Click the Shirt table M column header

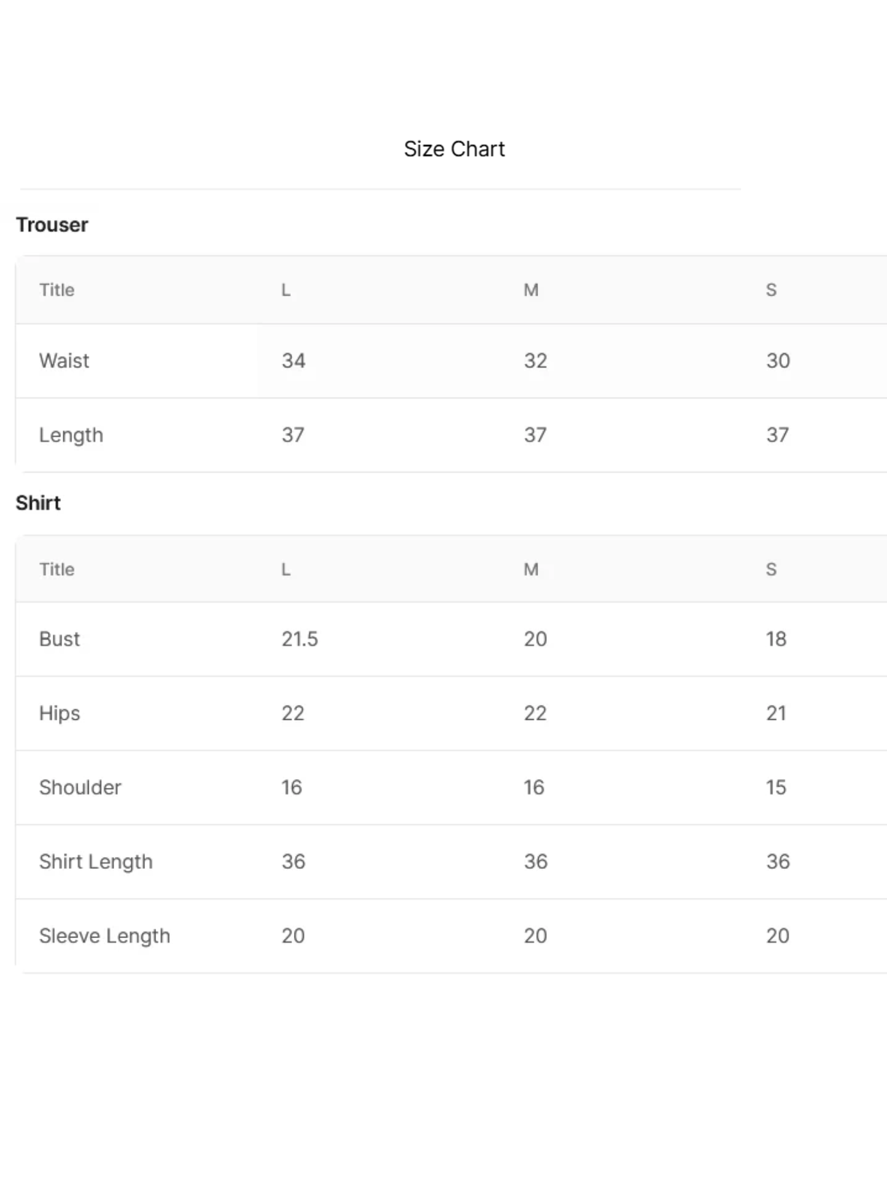(531, 569)
